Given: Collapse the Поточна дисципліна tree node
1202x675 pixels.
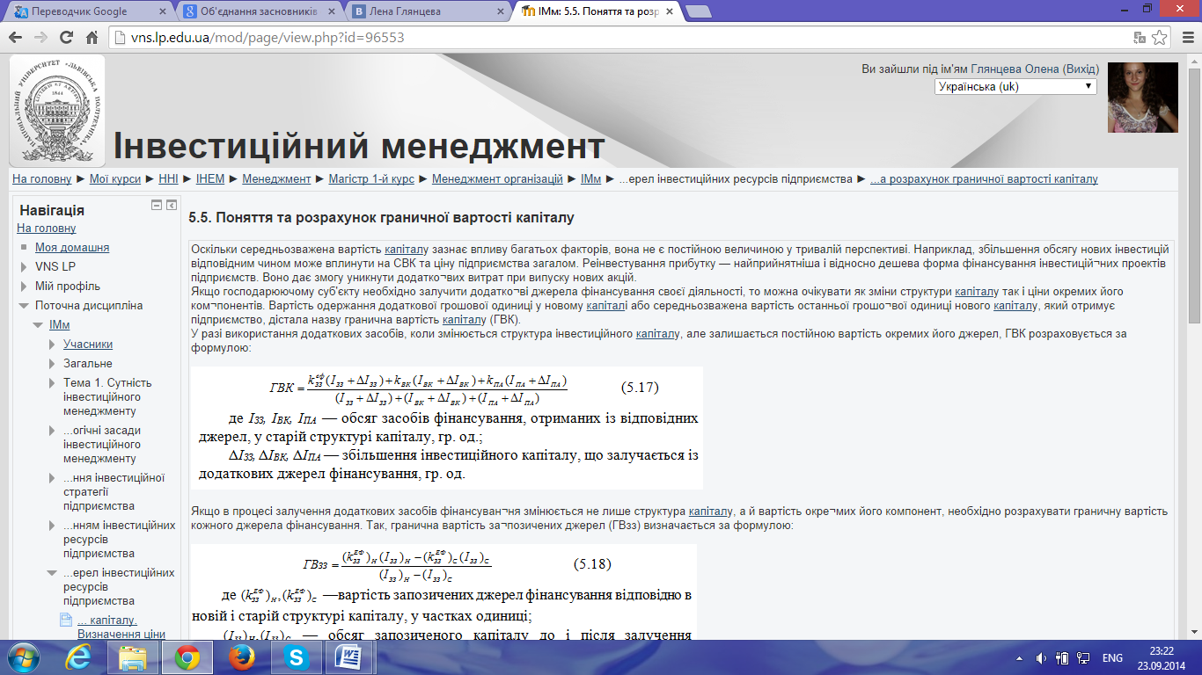Looking at the screenshot, I should click(x=25, y=306).
